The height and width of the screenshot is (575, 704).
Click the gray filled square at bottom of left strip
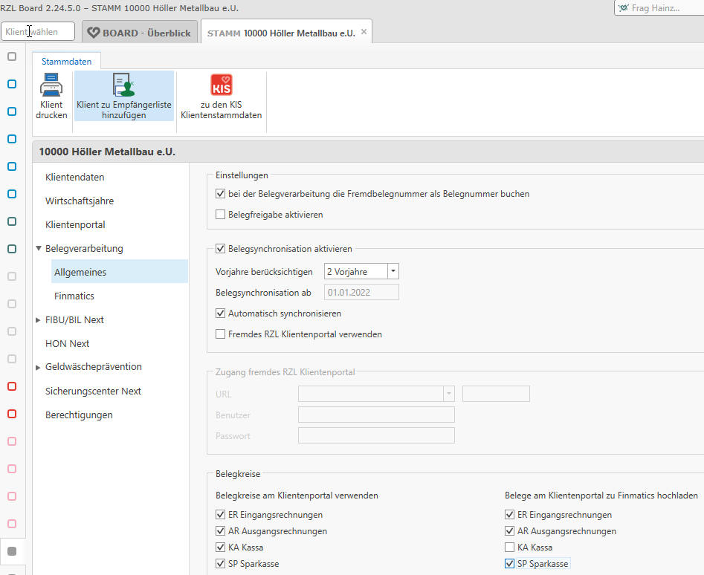pos(11,550)
